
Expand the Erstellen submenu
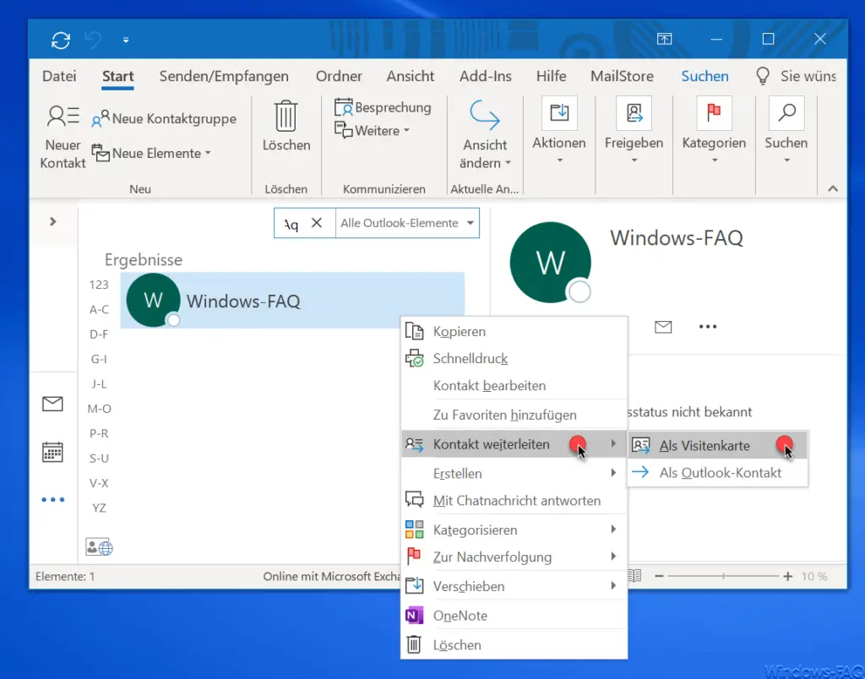pyautogui.click(x=514, y=473)
